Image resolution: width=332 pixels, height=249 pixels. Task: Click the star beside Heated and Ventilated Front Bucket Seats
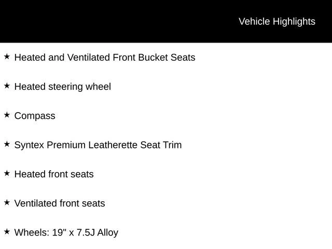pyautogui.click(x=7, y=56)
